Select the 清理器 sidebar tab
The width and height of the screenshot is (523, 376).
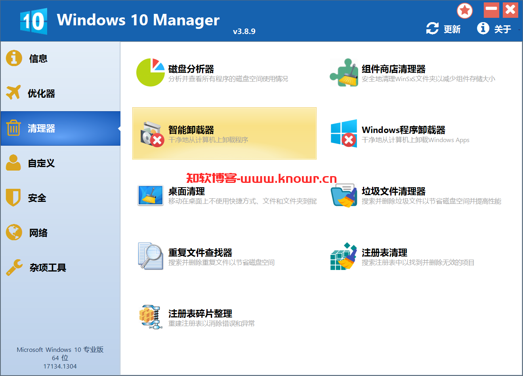pyautogui.click(x=60, y=128)
